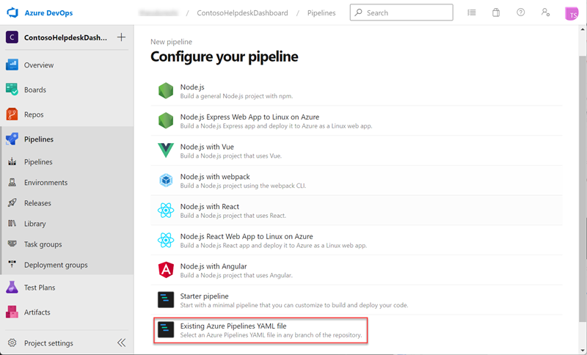Screen dimensions: 587x355
Task: Click the Pipelines rocket icon
Action: pos(12,139)
